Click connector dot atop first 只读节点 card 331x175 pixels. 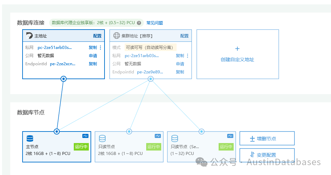(x=129, y=132)
